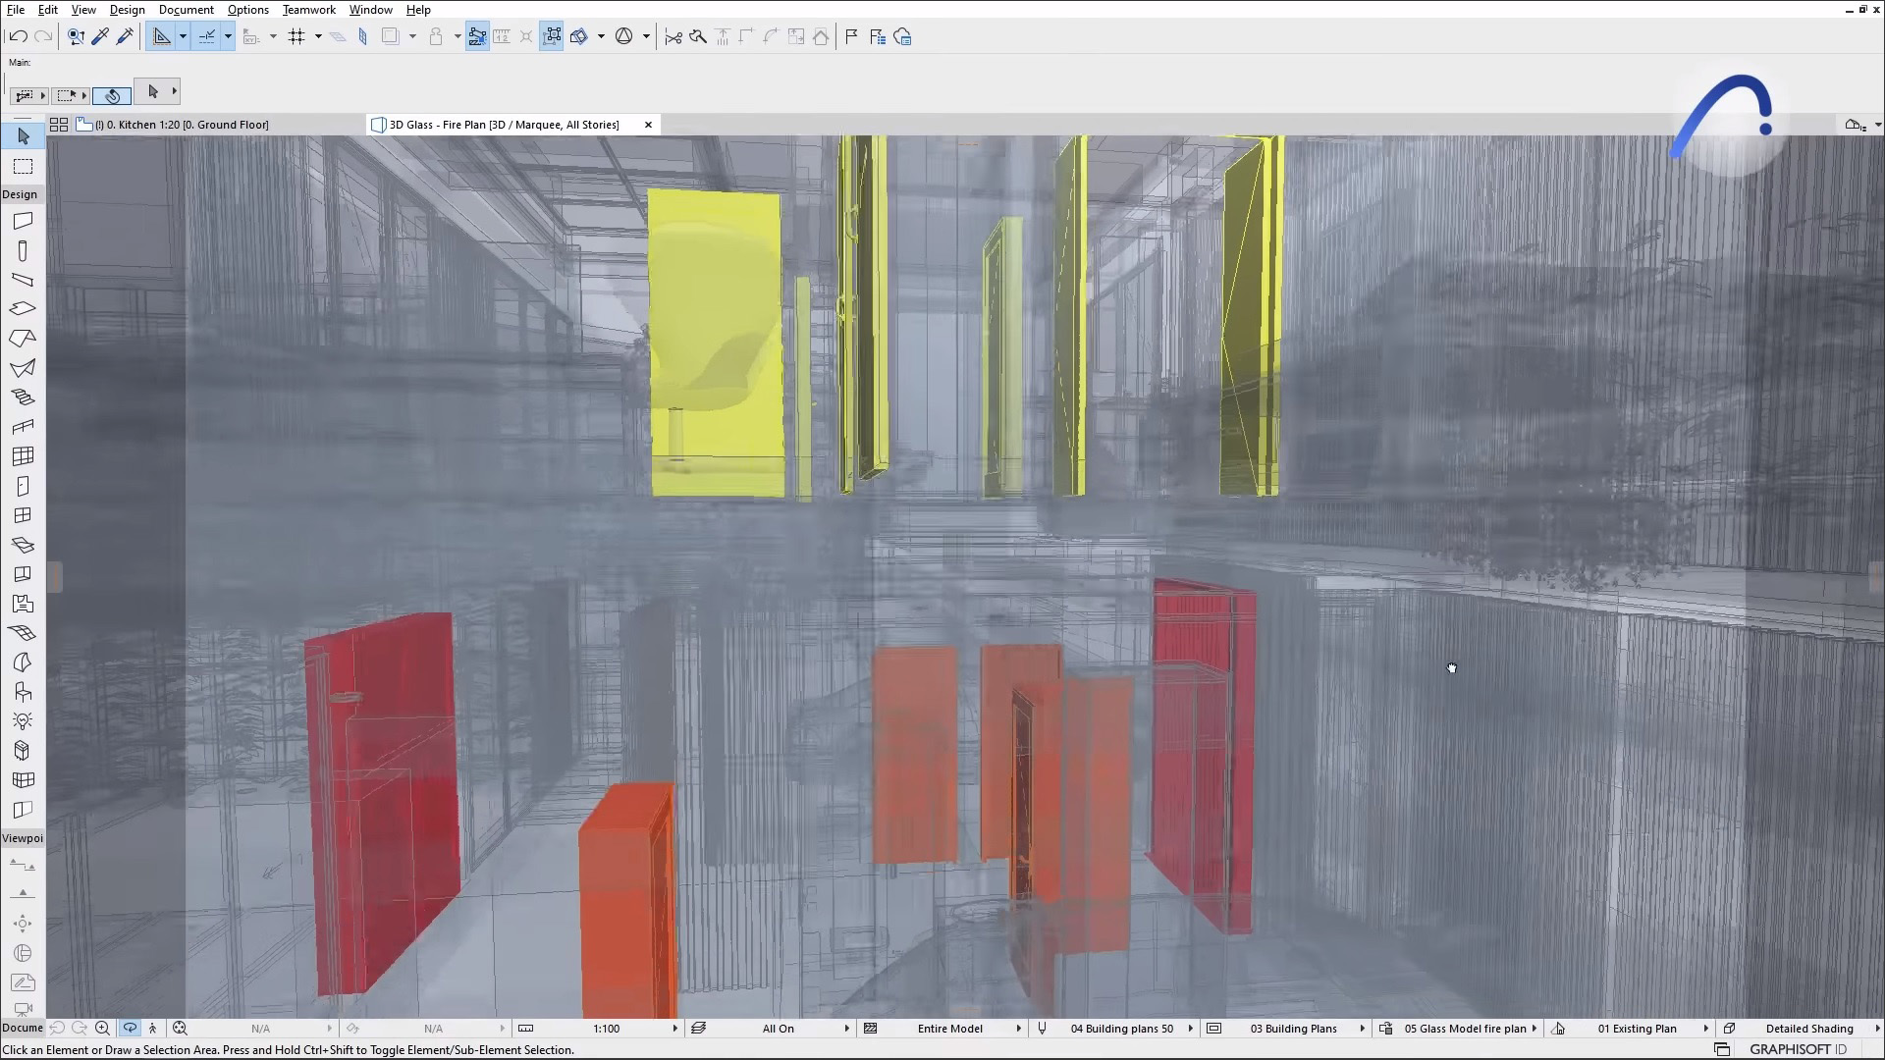Select the Stair tool

click(23, 397)
